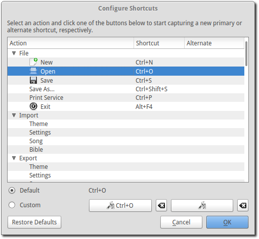
Task: Select the Custom radio button
Action: click(x=12, y=205)
